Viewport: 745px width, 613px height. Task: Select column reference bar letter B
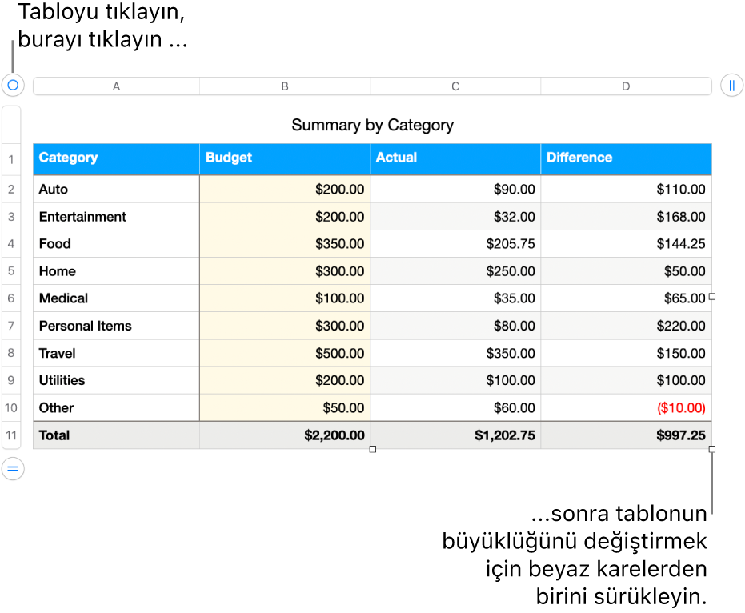click(284, 86)
